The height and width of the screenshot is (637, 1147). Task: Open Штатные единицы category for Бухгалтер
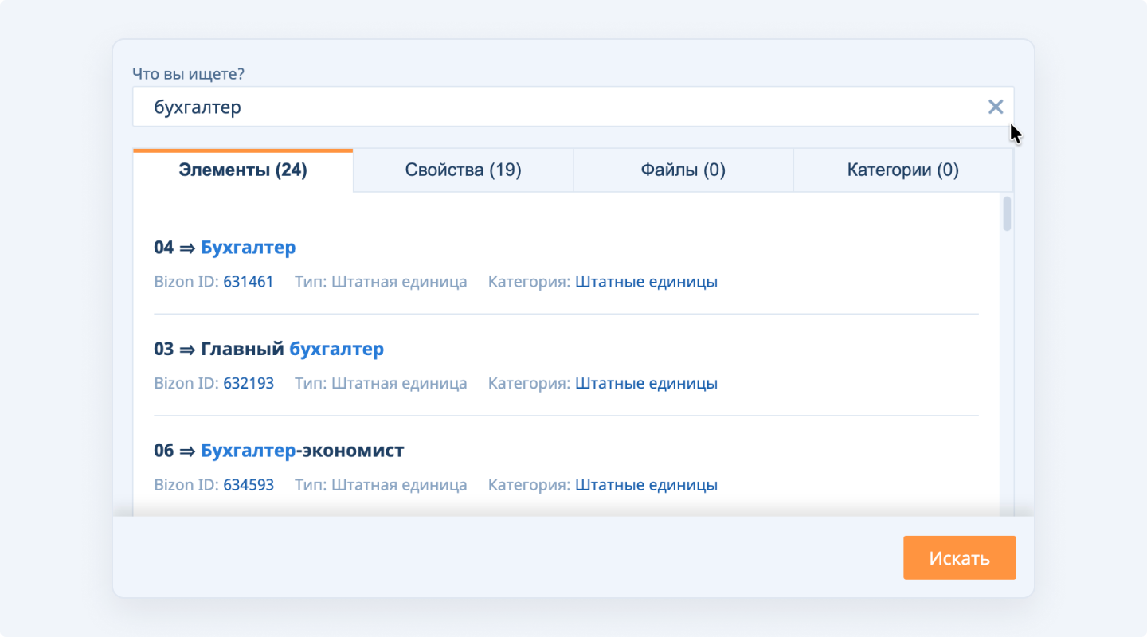pyautogui.click(x=645, y=281)
